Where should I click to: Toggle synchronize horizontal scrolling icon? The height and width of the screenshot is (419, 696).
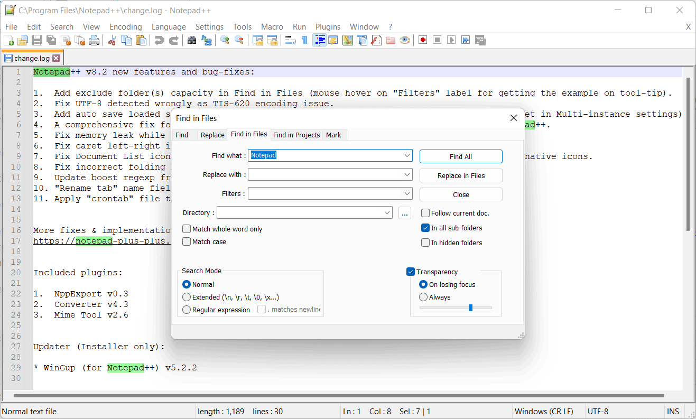(272, 40)
